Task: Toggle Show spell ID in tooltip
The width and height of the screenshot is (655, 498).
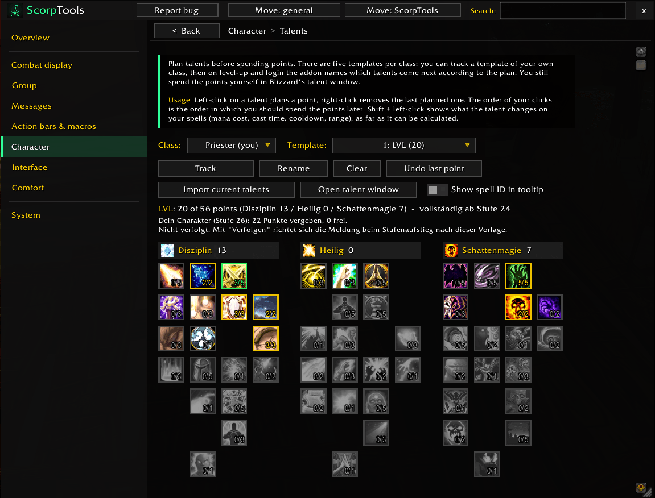Action: [438, 190]
